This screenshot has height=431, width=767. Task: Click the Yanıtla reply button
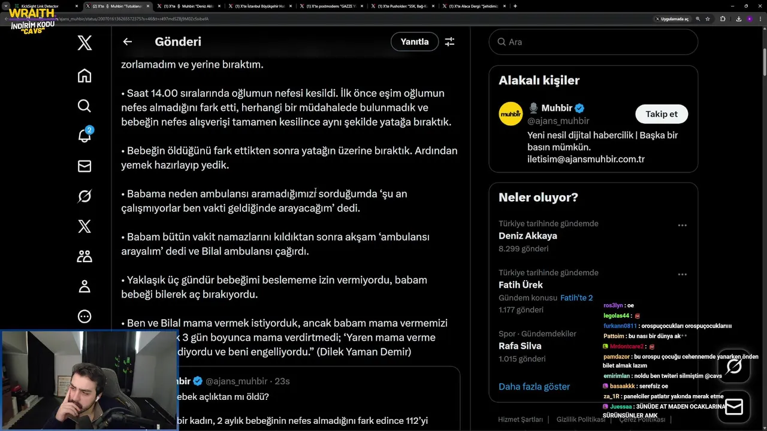point(415,42)
